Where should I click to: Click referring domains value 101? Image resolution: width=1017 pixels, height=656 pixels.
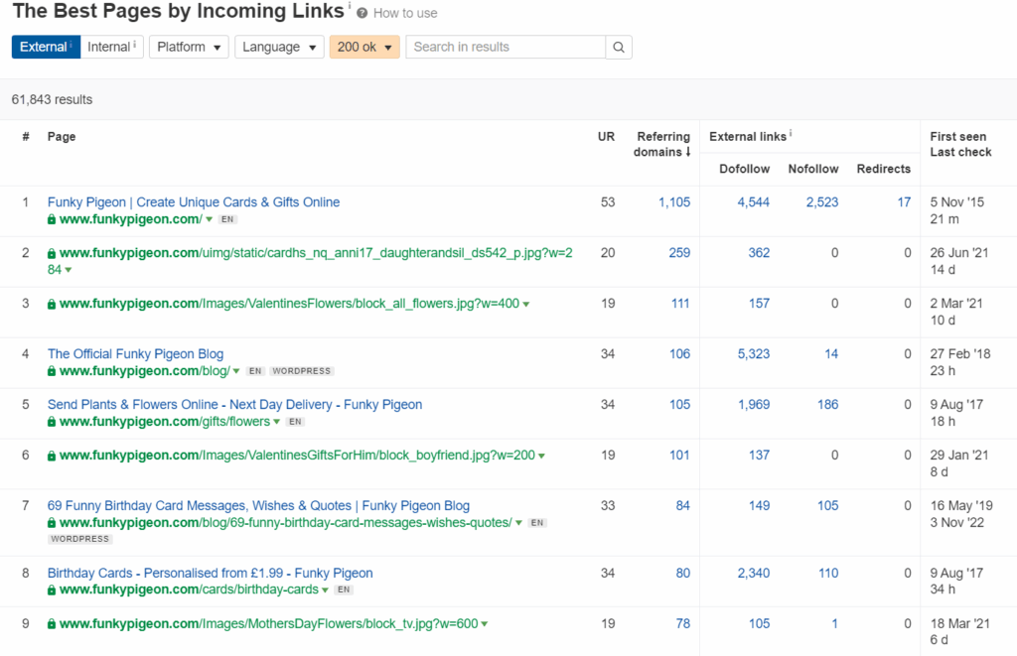679,456
